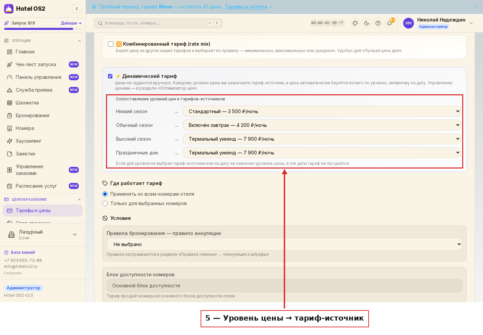
Task: Select Только для выбранных номеров
Action: [x=105, y=203]
